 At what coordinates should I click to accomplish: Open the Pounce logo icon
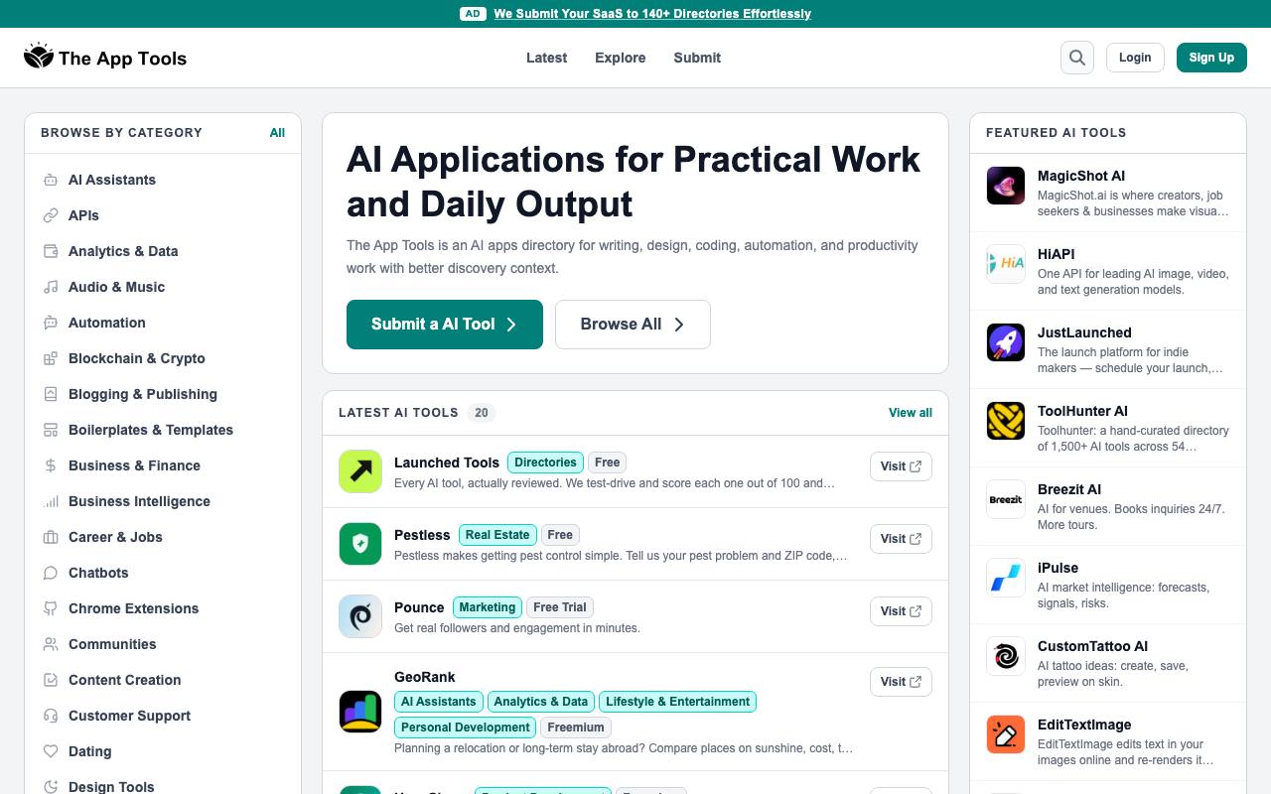coord(360,616)
